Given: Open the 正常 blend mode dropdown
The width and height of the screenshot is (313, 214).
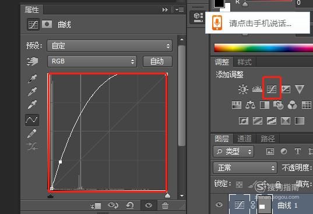Looking at the screenshot, I should [245, 168].
